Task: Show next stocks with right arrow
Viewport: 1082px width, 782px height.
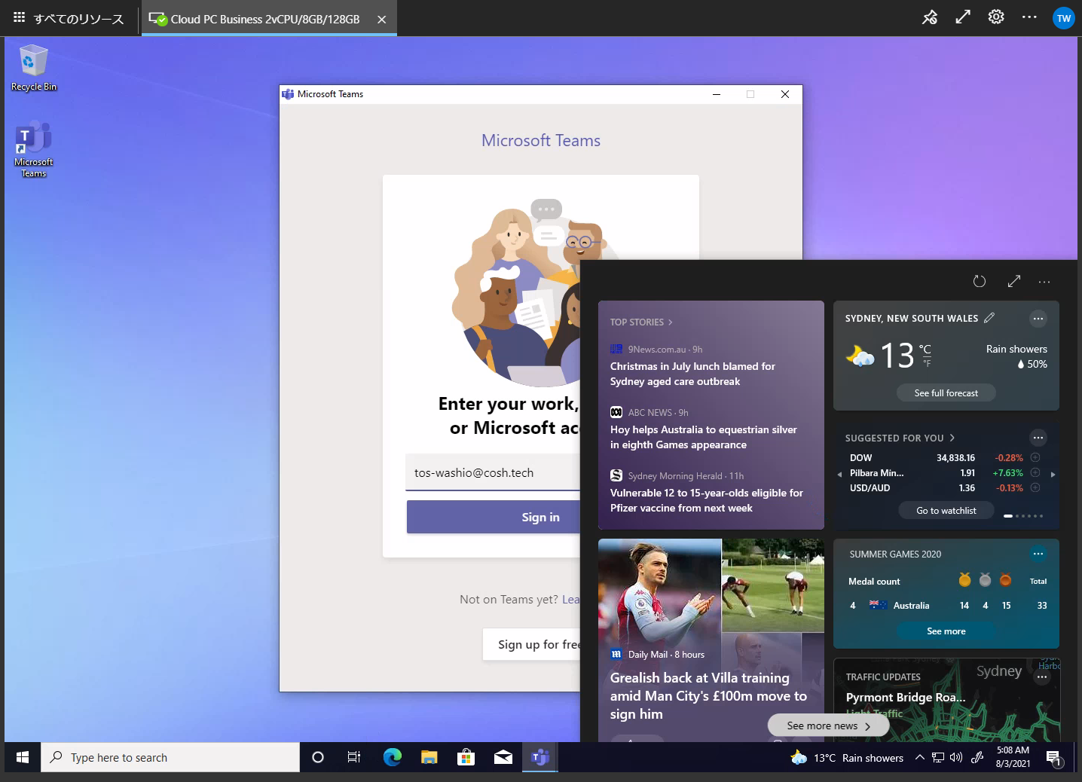Action: pos(1053,474)
